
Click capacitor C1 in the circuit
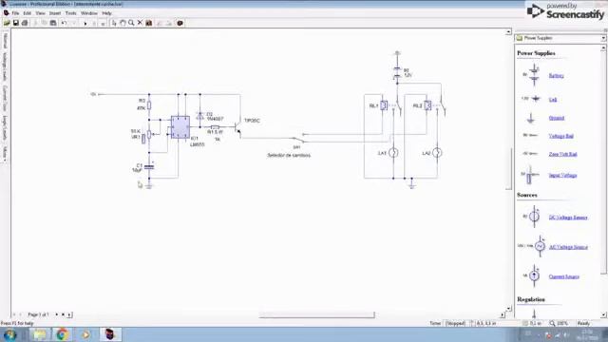149,167
